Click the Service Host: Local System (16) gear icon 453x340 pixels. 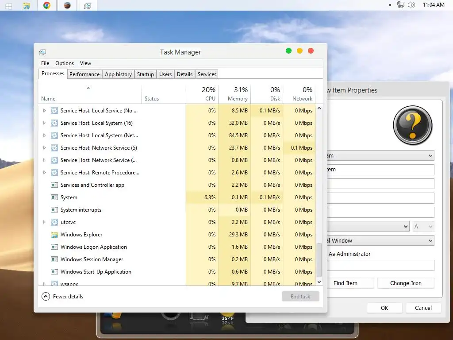(x=54, y=123)
